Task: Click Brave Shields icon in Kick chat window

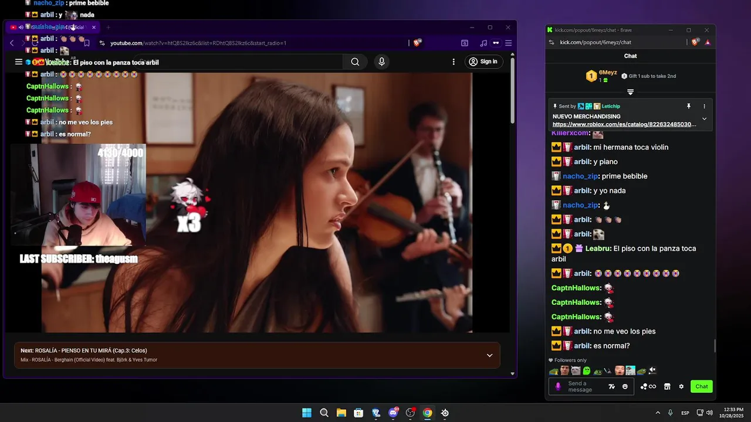Action: pos(695,42)
